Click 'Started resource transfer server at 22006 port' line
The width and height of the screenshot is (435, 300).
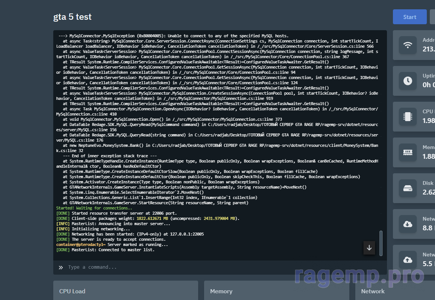pyautogui.click(x=117, y=213)
